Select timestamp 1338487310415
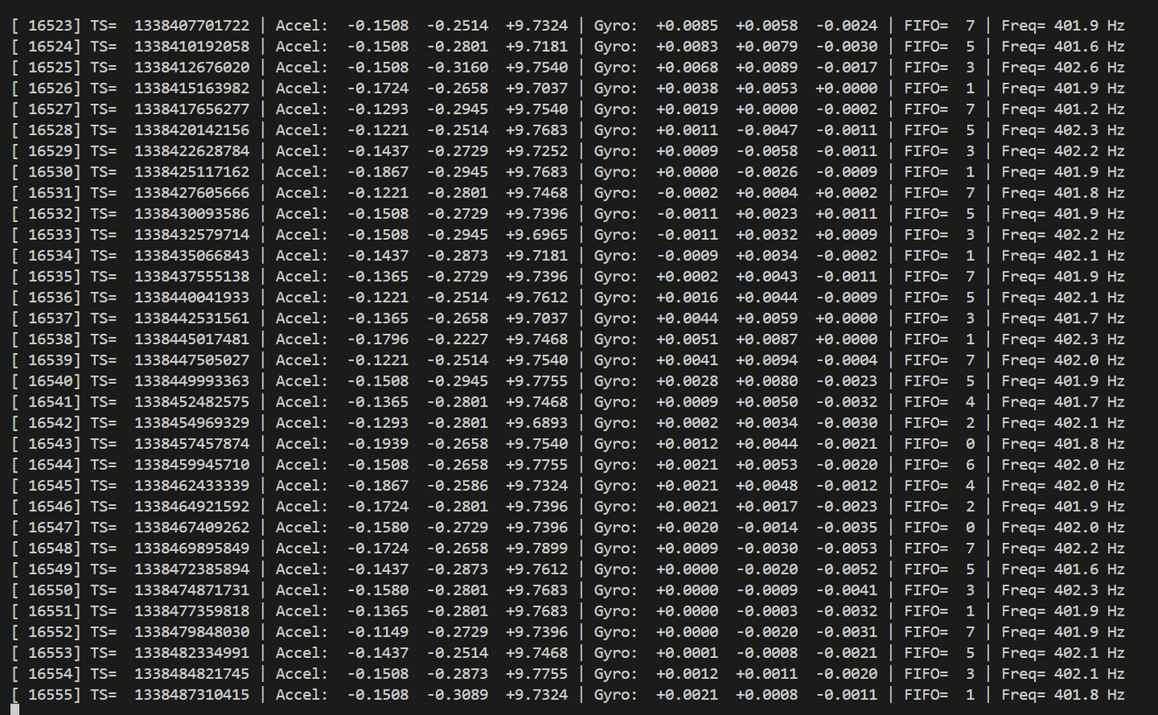 (x=192, y=694)
